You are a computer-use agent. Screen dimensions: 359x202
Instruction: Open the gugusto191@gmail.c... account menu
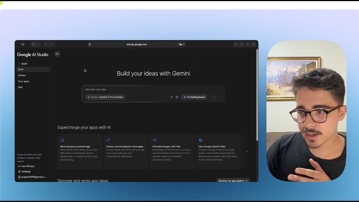[x=32, y=177]
